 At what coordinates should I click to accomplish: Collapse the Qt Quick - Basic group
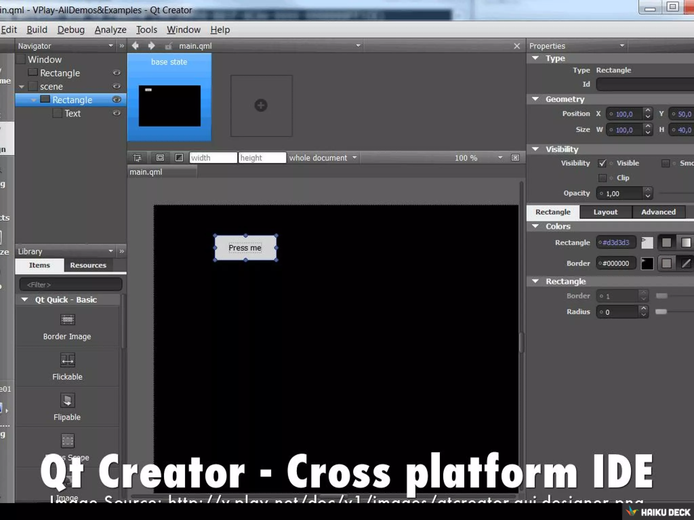(25, 300)
